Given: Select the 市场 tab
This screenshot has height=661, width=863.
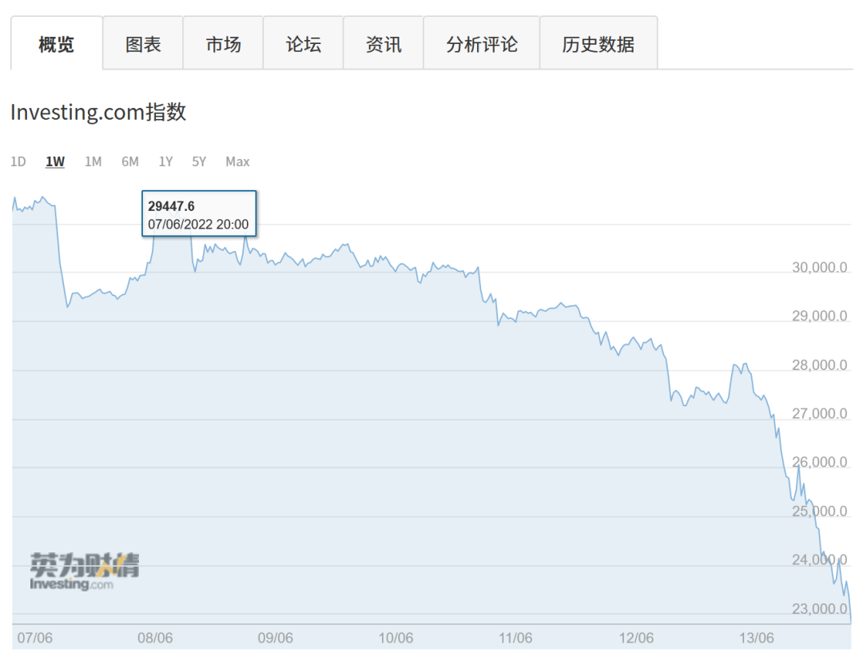Looking at the screenshot, I should (x=223, y=44).
